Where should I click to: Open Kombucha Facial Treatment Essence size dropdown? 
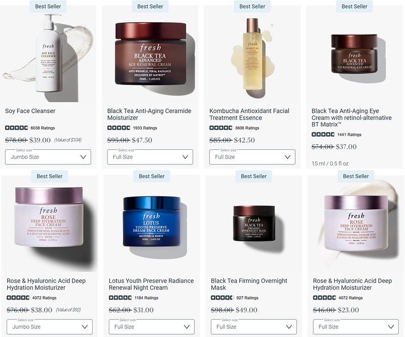coord(252,157)
